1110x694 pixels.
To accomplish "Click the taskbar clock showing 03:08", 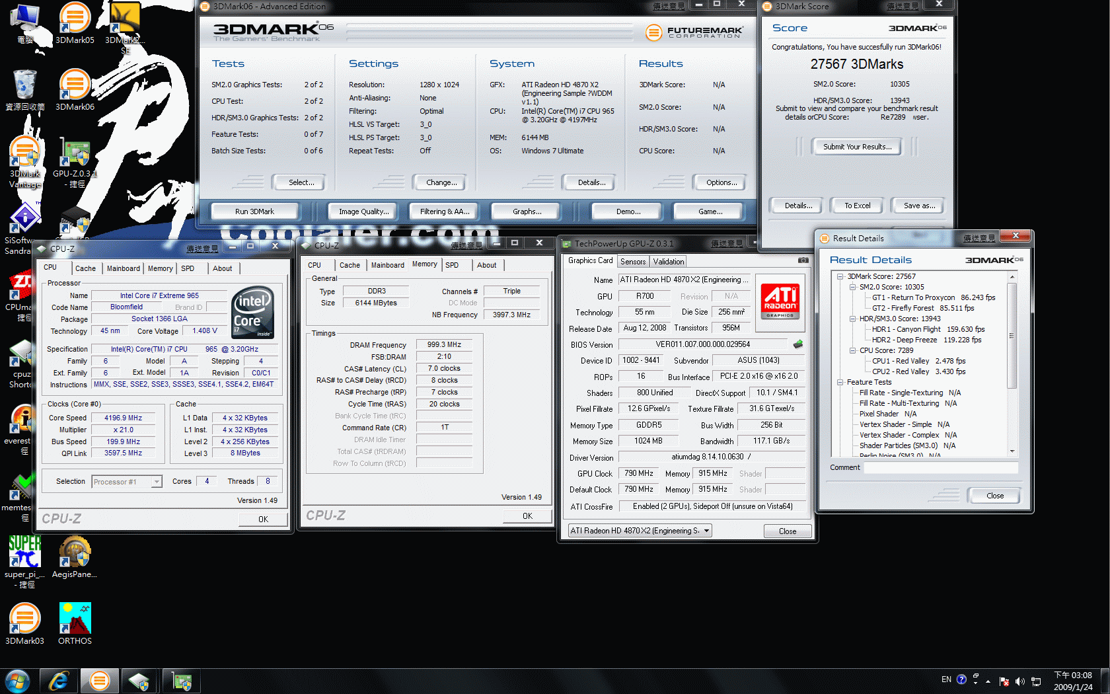I will coord(1073,681).
